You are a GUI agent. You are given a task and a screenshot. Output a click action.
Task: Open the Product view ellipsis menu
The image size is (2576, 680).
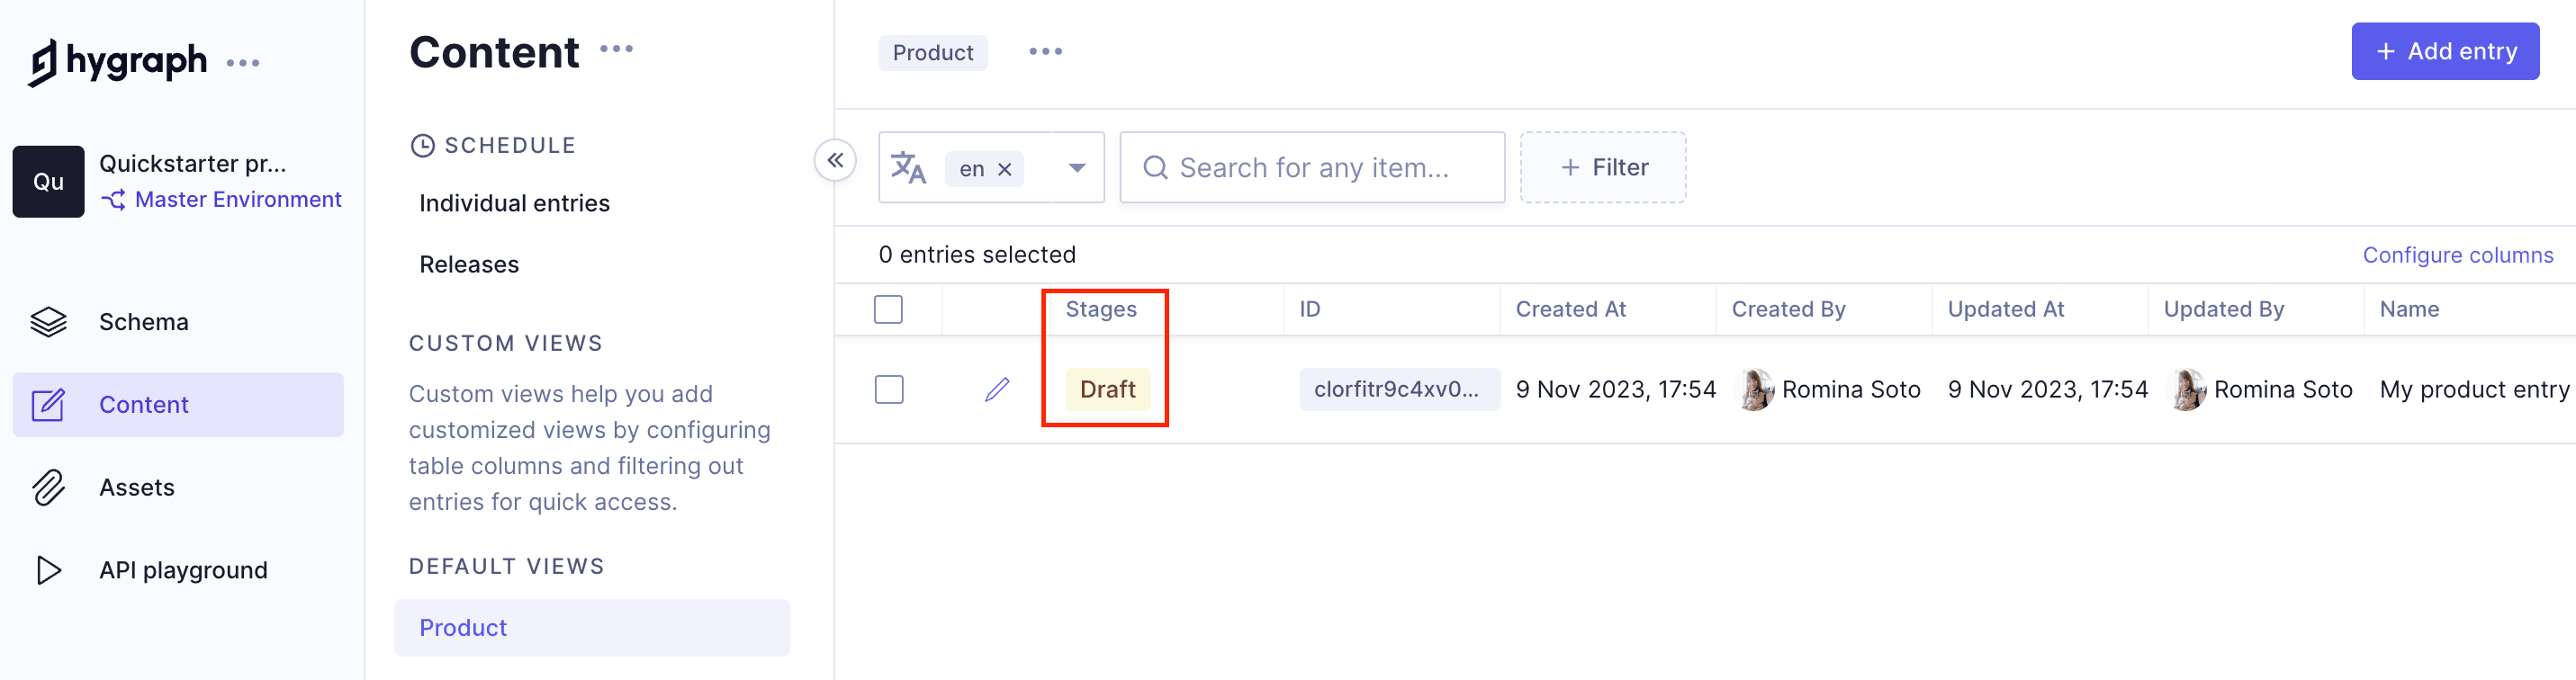(x=1044, y=52)
